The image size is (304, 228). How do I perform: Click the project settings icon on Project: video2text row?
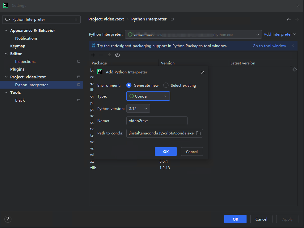coord(78,77)
